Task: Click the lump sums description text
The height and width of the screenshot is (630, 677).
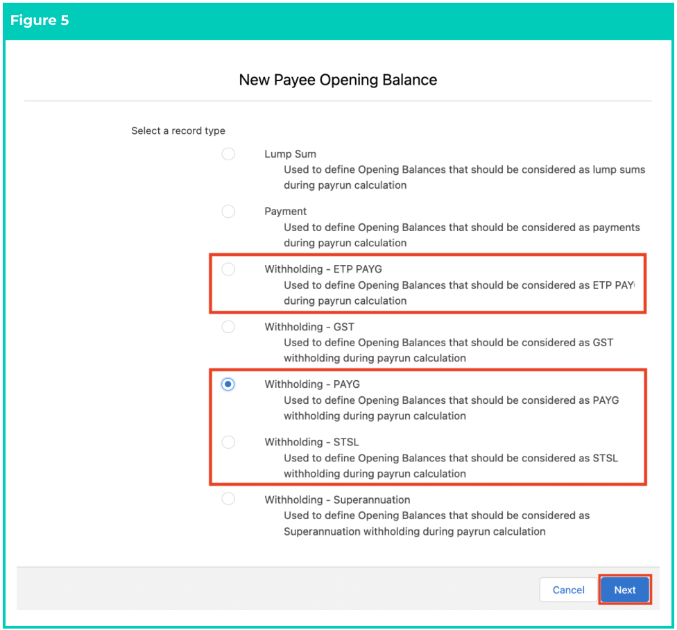Action: click(464, 178)
